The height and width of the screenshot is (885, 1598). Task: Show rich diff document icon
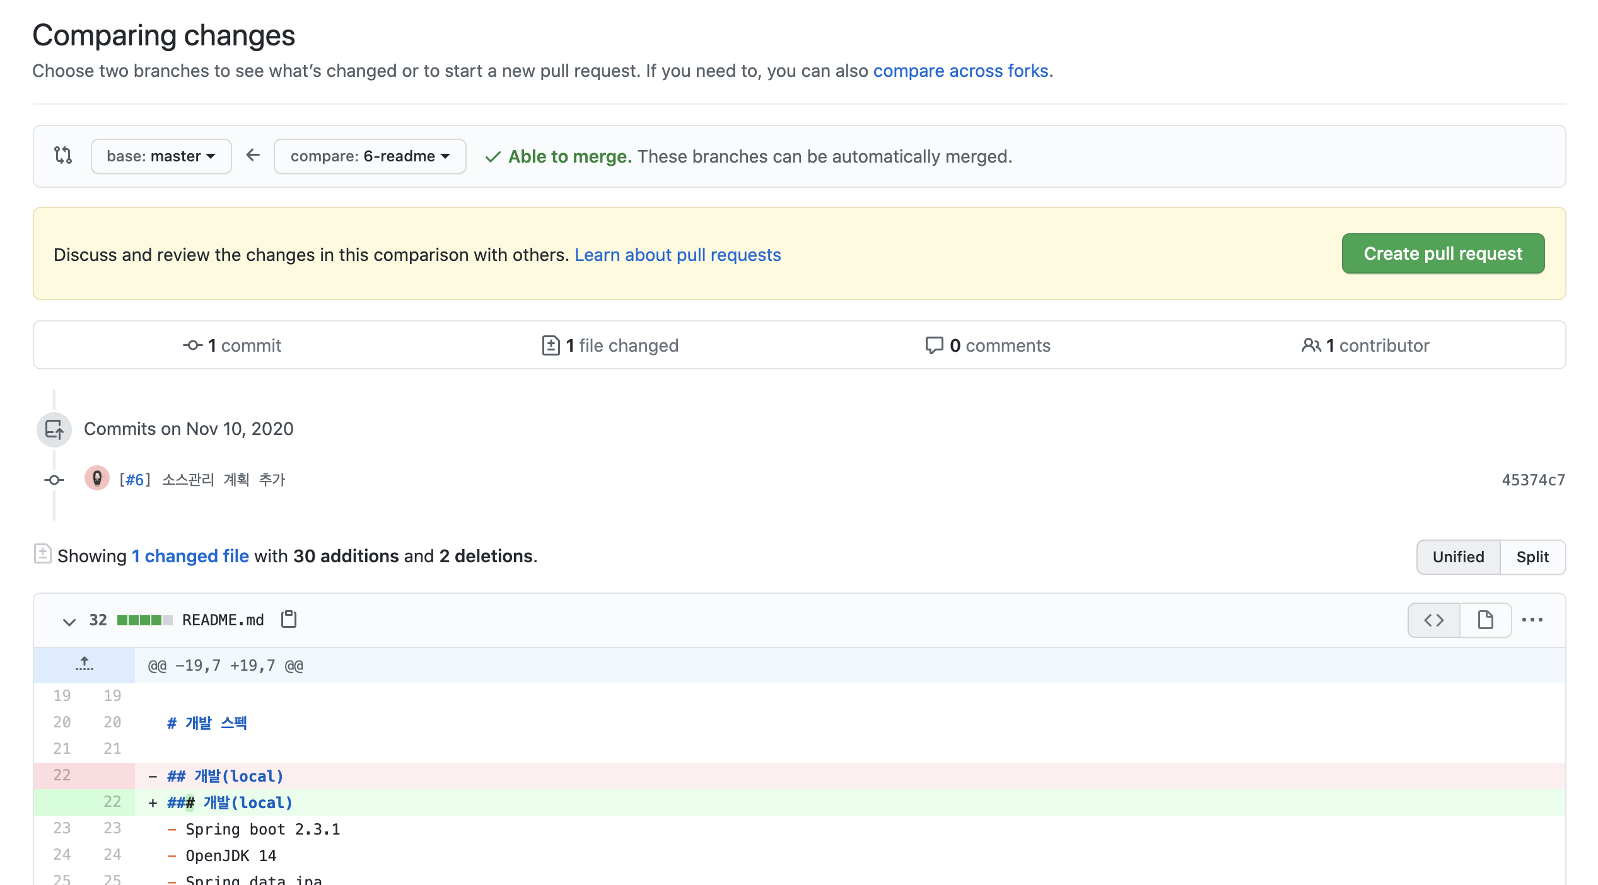point(1485,620)
